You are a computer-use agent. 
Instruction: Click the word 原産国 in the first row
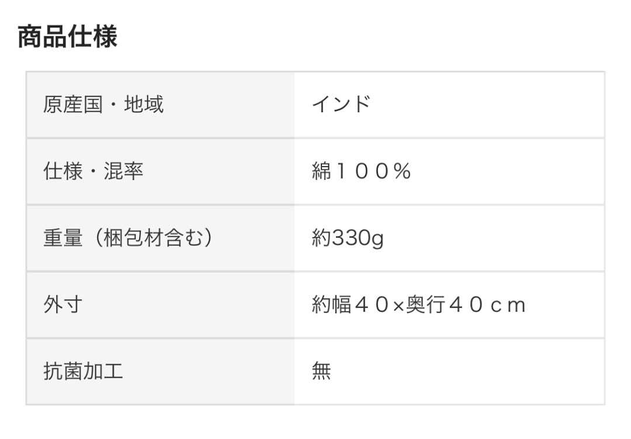pyautogui.click(x=72, y=105)
